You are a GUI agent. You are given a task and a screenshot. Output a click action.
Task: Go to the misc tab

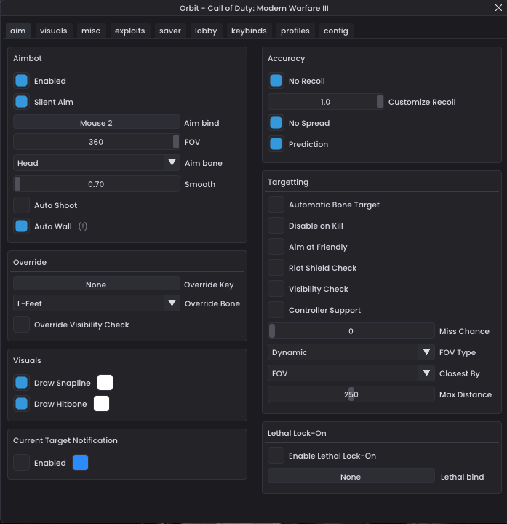tap(91, 31)
